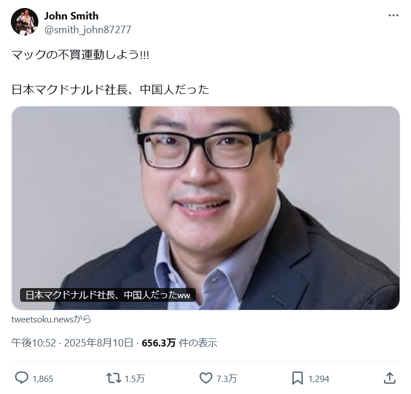Click the post text マックの不買運動しよう!!!

(80, 55)
